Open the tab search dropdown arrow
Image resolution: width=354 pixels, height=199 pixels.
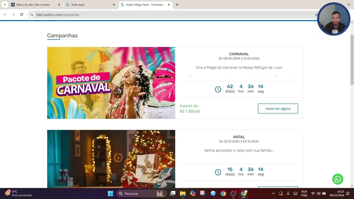click(x=4, y=5)
